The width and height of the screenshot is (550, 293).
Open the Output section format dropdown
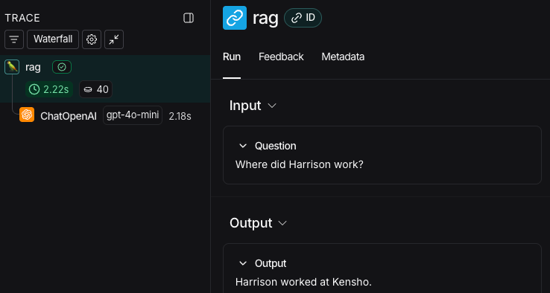[282, 223]
